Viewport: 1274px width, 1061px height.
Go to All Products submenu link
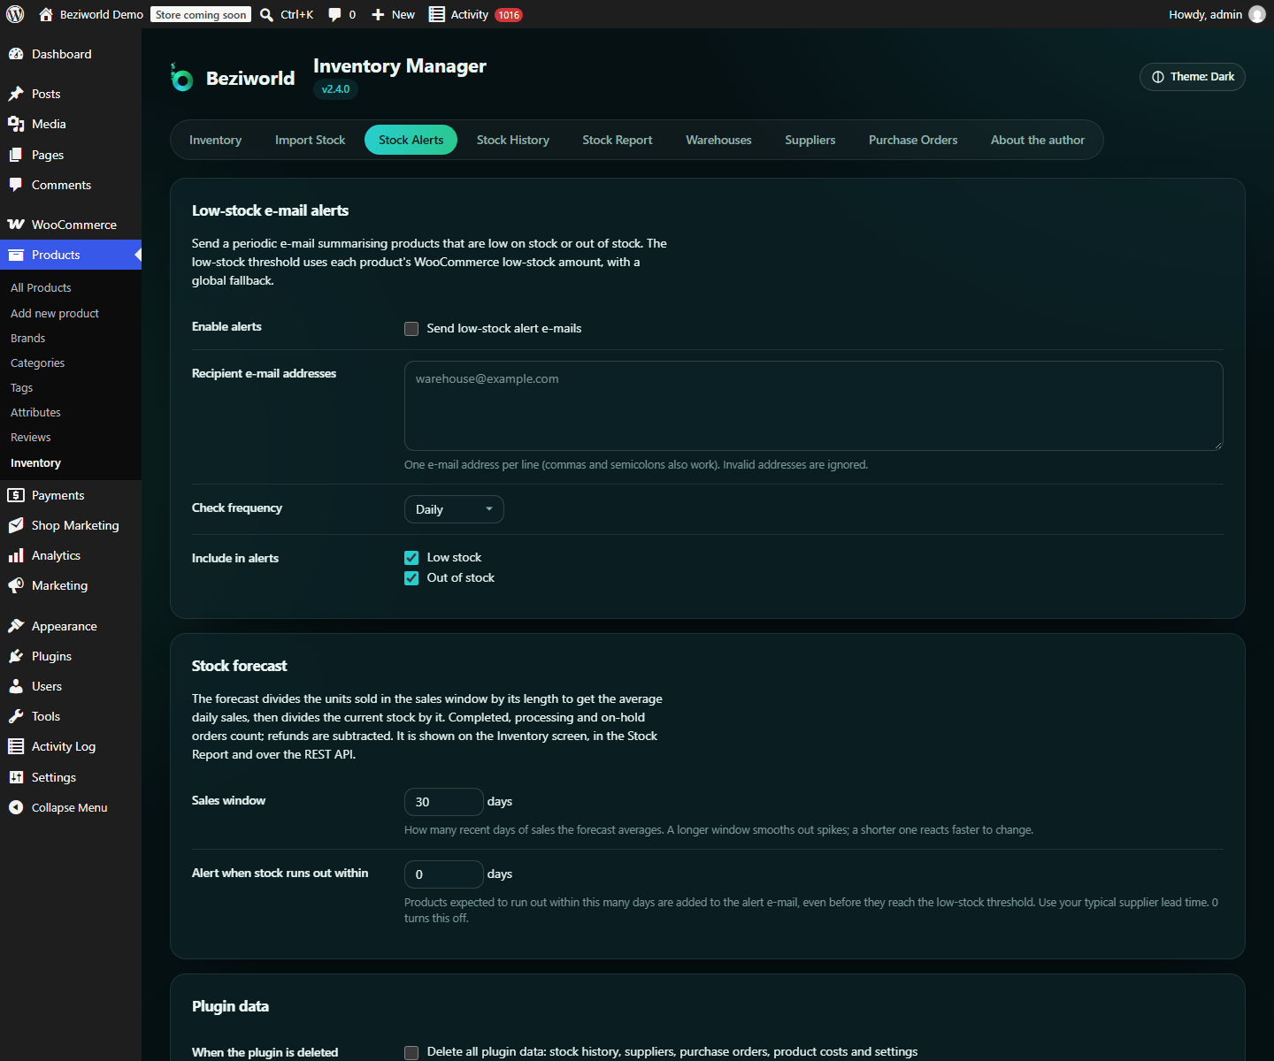pyautogui.click(x=41, y=287)
